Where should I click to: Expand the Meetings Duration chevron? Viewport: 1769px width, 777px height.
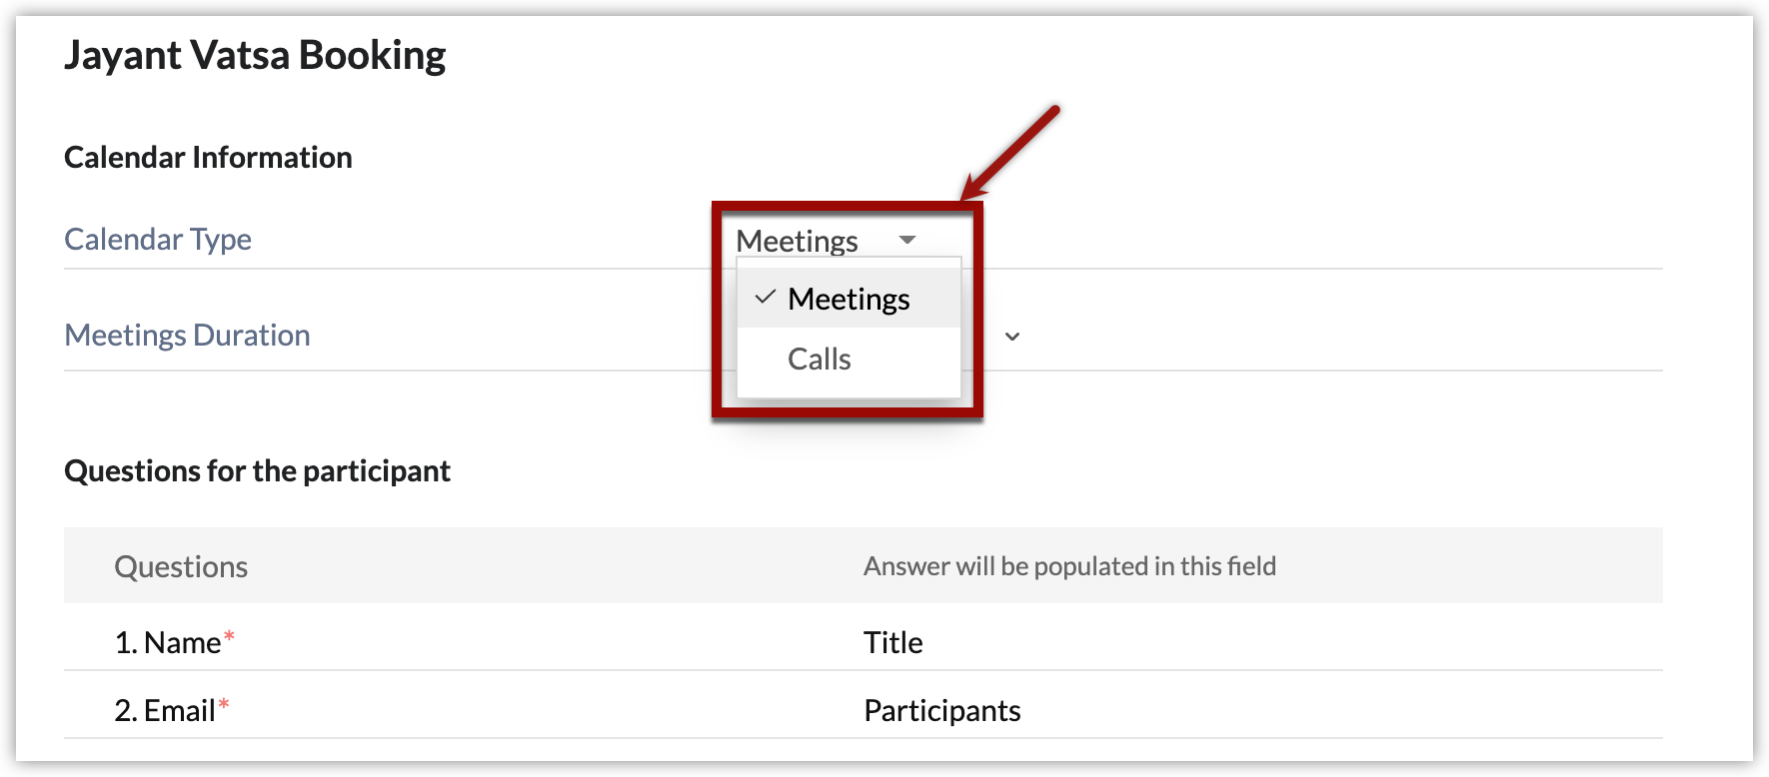(1012, 337)
